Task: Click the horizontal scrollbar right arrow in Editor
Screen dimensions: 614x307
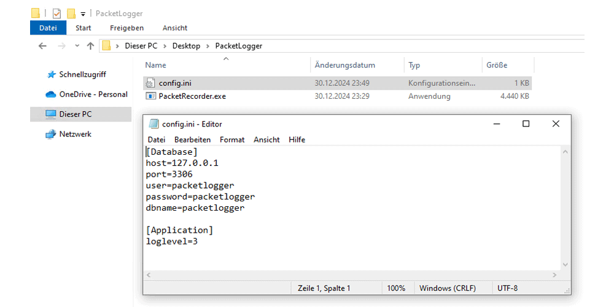Action: [x=554, y=275]
